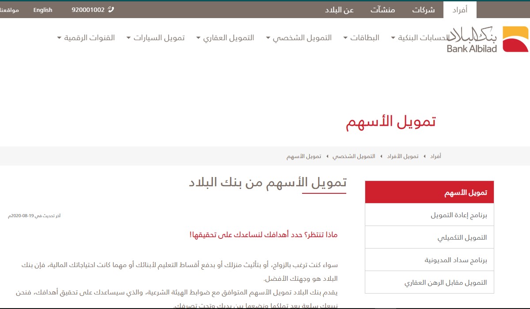Click the تمويل الأسهم من بنك البلاد heading
Screen dimensions: 530x309
(x=268, y=183)
